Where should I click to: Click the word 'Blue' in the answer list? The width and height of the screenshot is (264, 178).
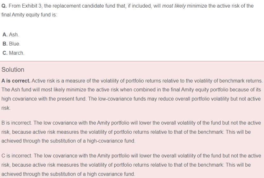15,44
